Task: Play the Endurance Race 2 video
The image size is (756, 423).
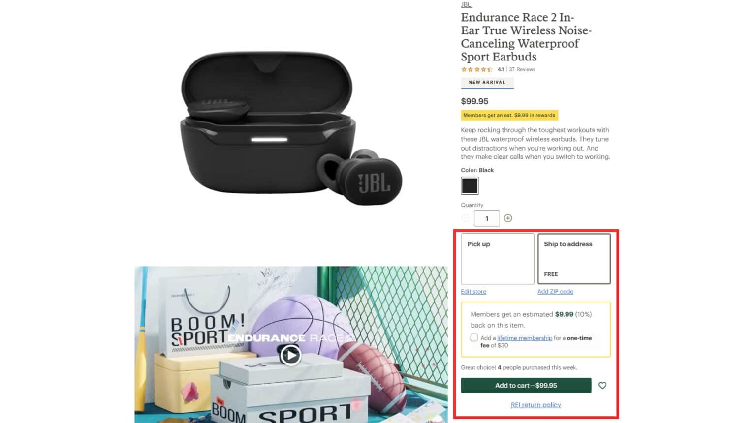Action: point(291,355)
